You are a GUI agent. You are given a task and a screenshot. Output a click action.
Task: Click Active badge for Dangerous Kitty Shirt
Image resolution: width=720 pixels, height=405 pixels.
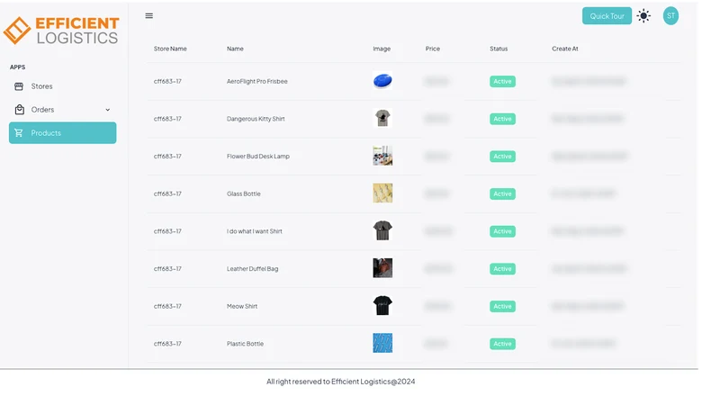(x=502, y=119)
